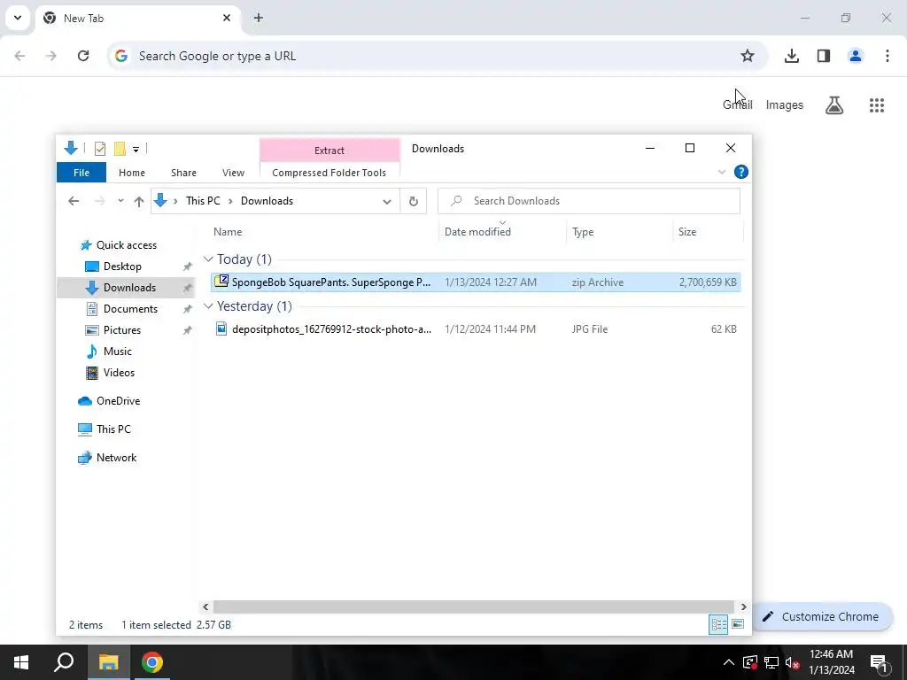Open the notifications action center
Screen dimensions: 907x680
coord(878,662)
